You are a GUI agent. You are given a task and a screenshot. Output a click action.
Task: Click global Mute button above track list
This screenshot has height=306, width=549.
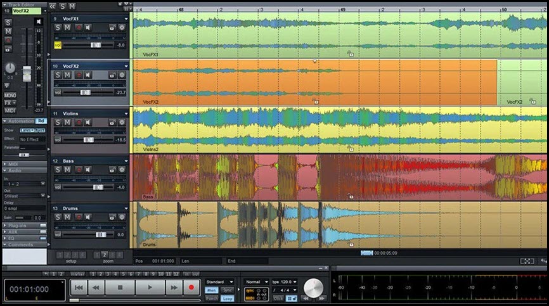point(72,6)
